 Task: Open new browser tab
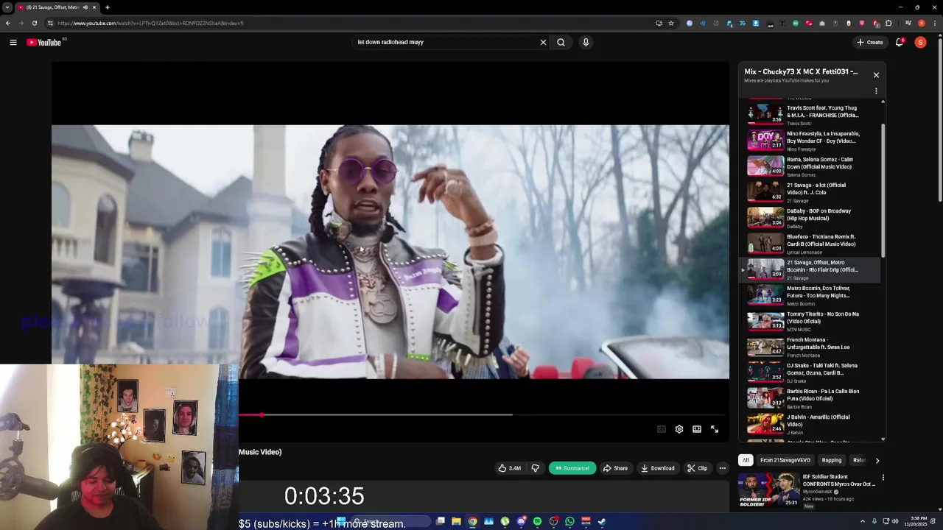[108, 7]
